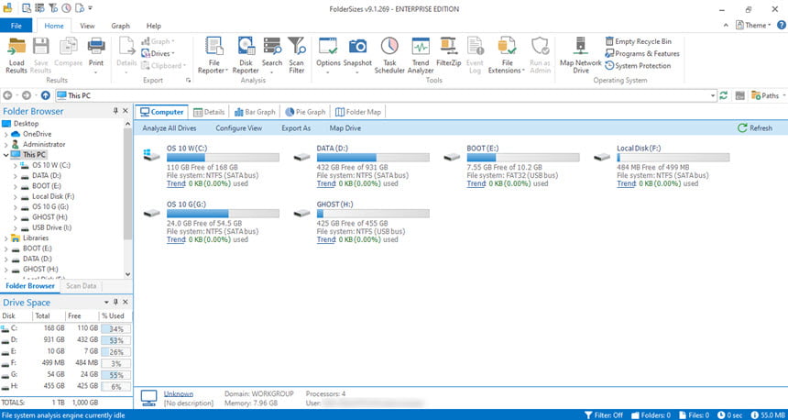788x420 pixels.
Task: Click Map Drive in view toolbar
Action: click(x=345, y=127)
